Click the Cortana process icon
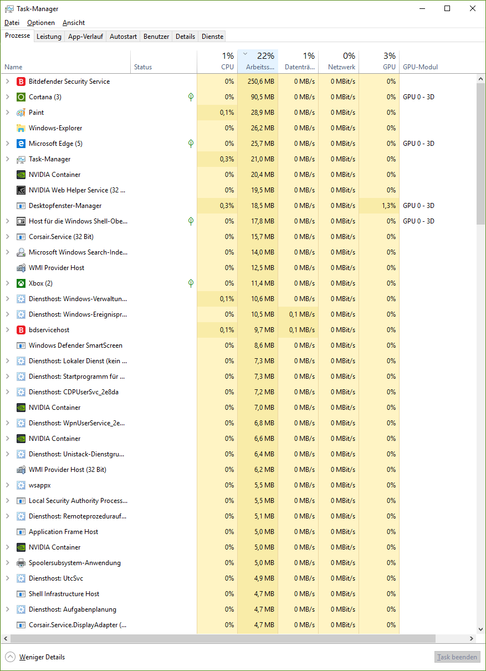Viewport: 486px width, 671px height. pos(21,97)
